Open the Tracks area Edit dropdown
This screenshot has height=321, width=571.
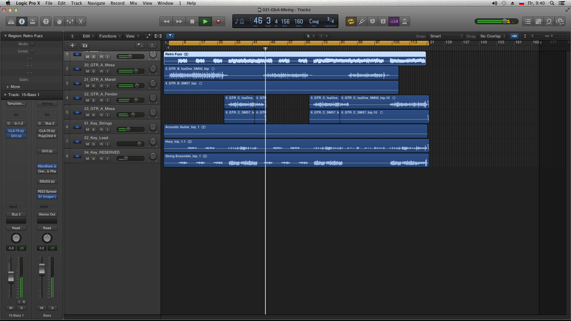pos(88,36)
